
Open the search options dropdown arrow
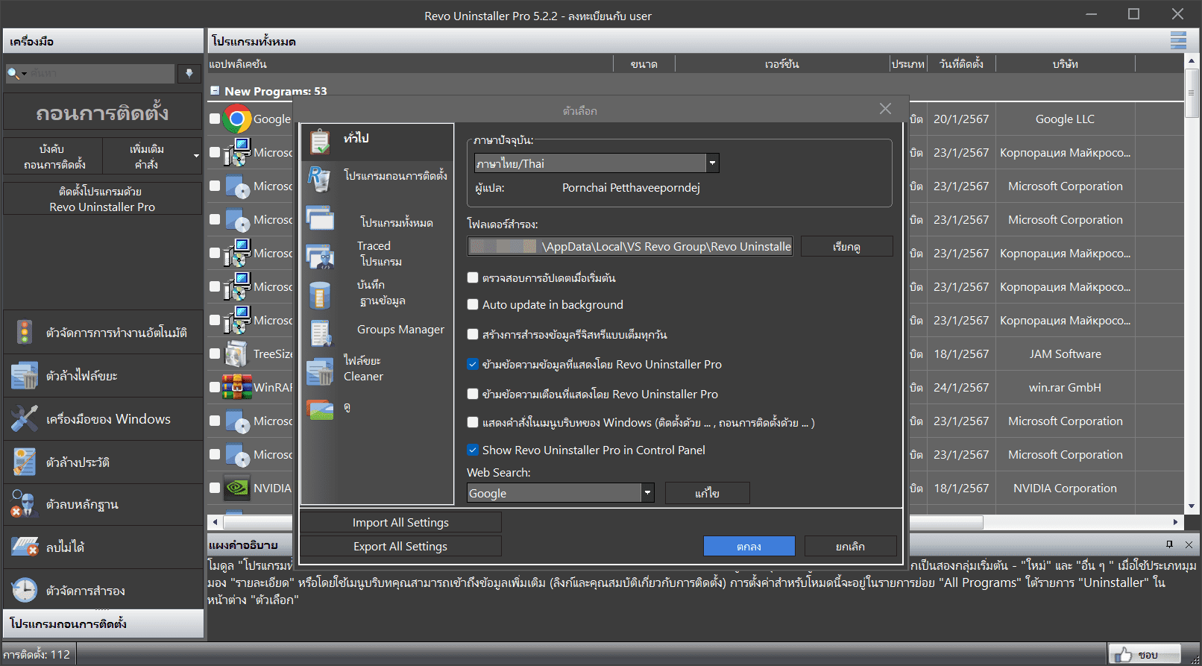24,74
